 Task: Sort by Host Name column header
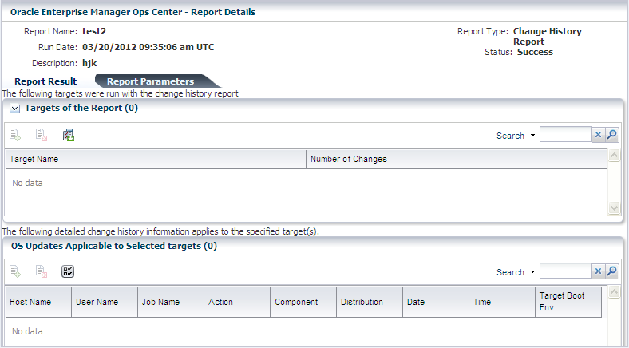pyautogui.click(x=38, y=302)
